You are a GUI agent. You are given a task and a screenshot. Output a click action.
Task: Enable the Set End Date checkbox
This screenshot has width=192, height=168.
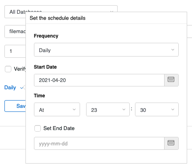(38, 128)
